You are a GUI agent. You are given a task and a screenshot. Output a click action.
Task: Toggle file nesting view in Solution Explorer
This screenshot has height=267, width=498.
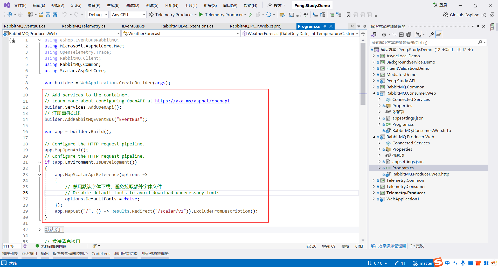[418, 34]
